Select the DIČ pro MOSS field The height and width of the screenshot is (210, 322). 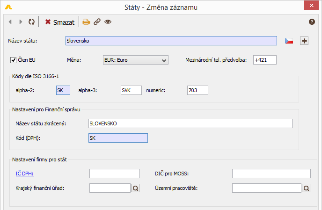point(271,174)
